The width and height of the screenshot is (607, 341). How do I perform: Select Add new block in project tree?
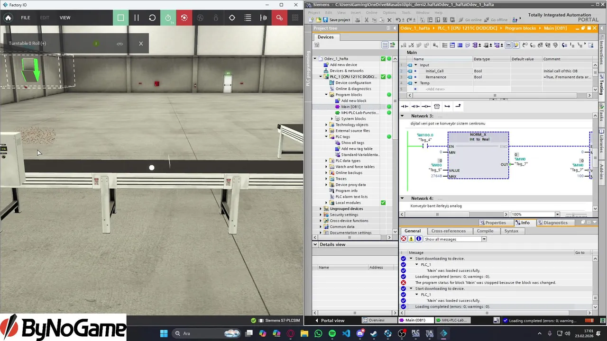(x=353, y=100)
